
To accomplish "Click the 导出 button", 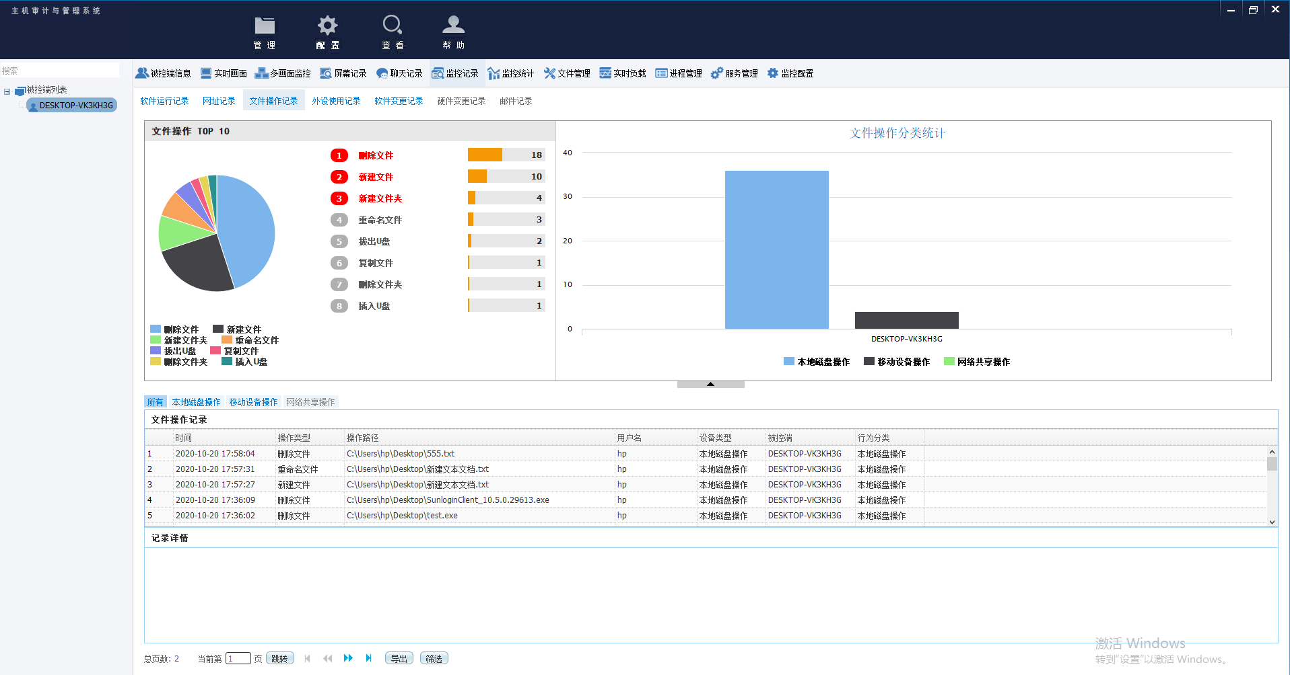I will [x=399, y=658].
